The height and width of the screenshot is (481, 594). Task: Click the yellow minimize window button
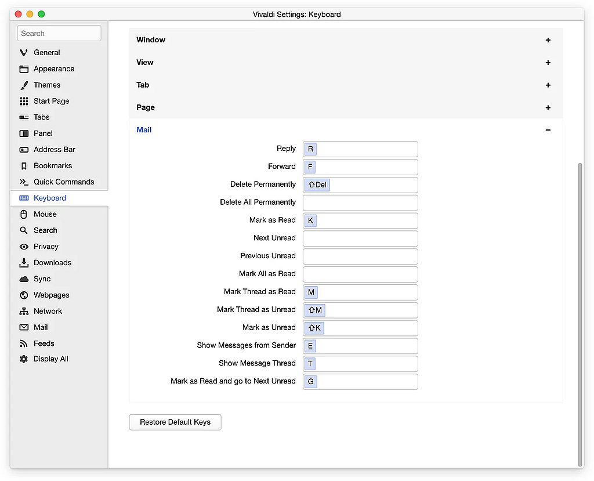click(x=30, y=14)
